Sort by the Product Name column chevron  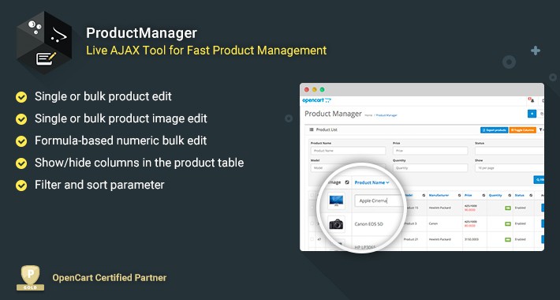[387, 182]
